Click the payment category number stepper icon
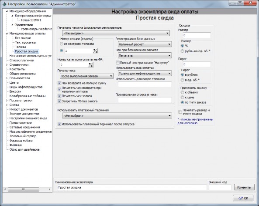Screen dimensions: 259x206 (x=91, y=65)
